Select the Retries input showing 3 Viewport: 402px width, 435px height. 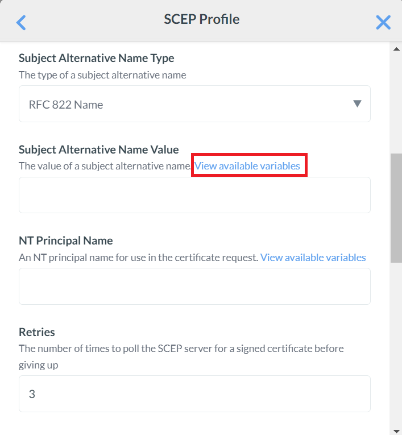(194, 393)
